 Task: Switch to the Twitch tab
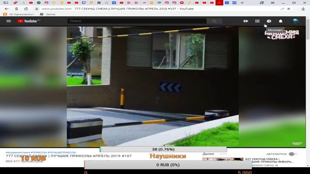pos(84,3)
